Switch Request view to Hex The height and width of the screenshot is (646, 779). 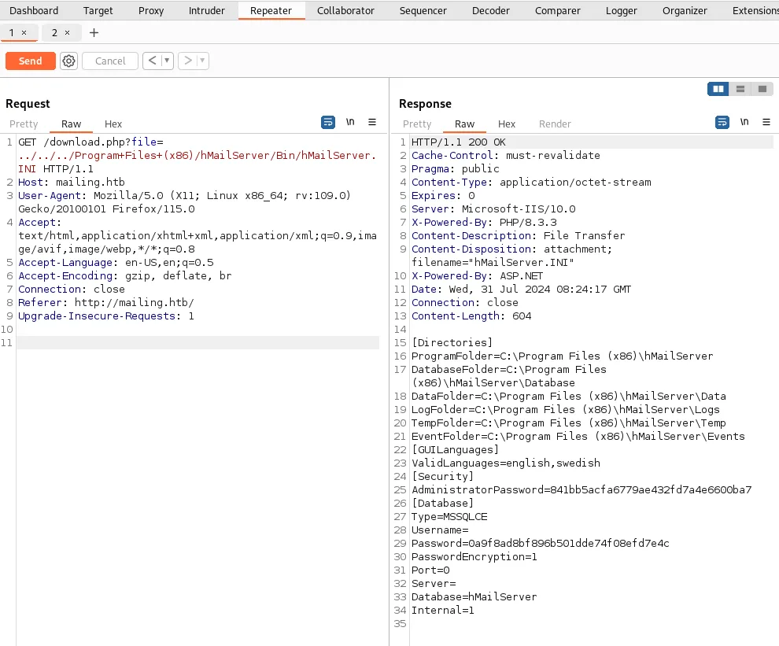(x=113, y=124)
